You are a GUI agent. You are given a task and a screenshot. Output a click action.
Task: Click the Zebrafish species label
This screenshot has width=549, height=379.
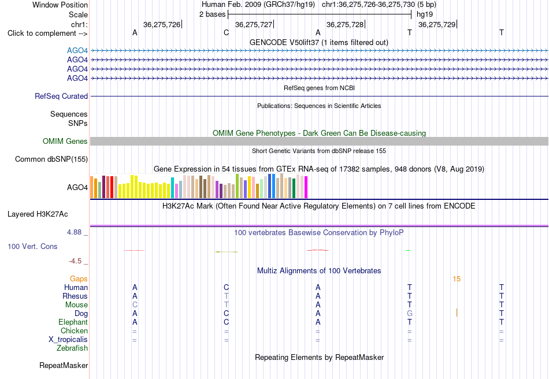pos(72,348)
